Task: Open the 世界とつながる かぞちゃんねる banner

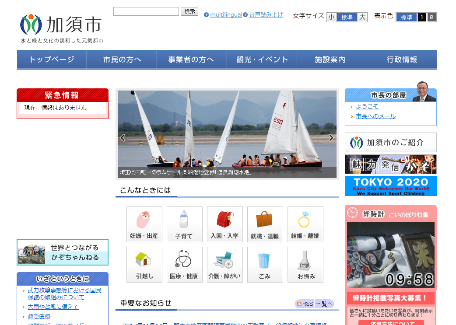Action: [63, 252]
